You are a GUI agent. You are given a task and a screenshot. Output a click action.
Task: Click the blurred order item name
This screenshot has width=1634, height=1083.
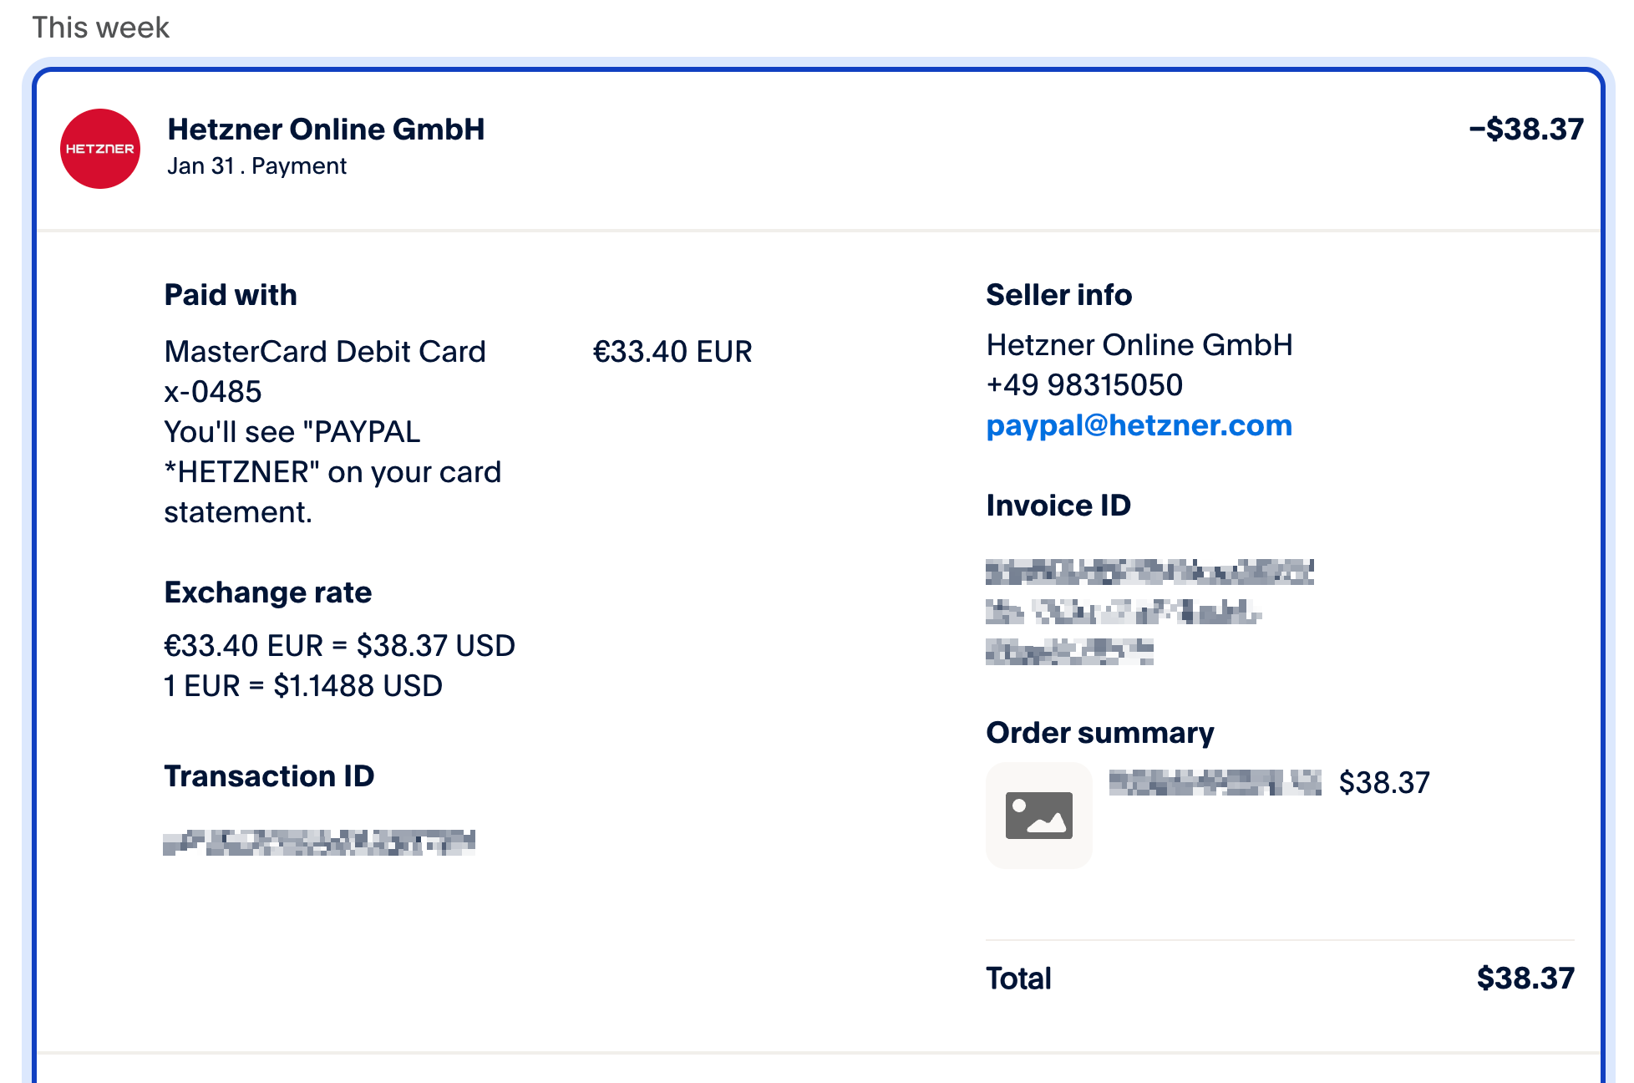pos(1215,783)
